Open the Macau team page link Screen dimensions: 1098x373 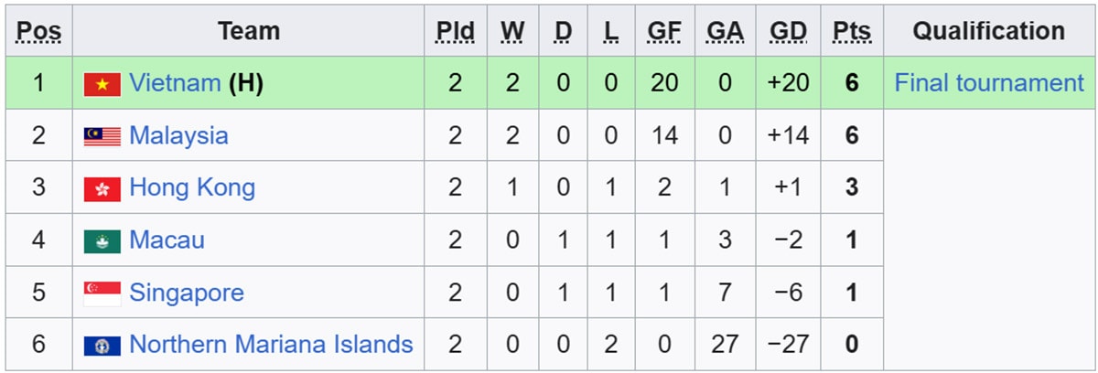point(167,240)
